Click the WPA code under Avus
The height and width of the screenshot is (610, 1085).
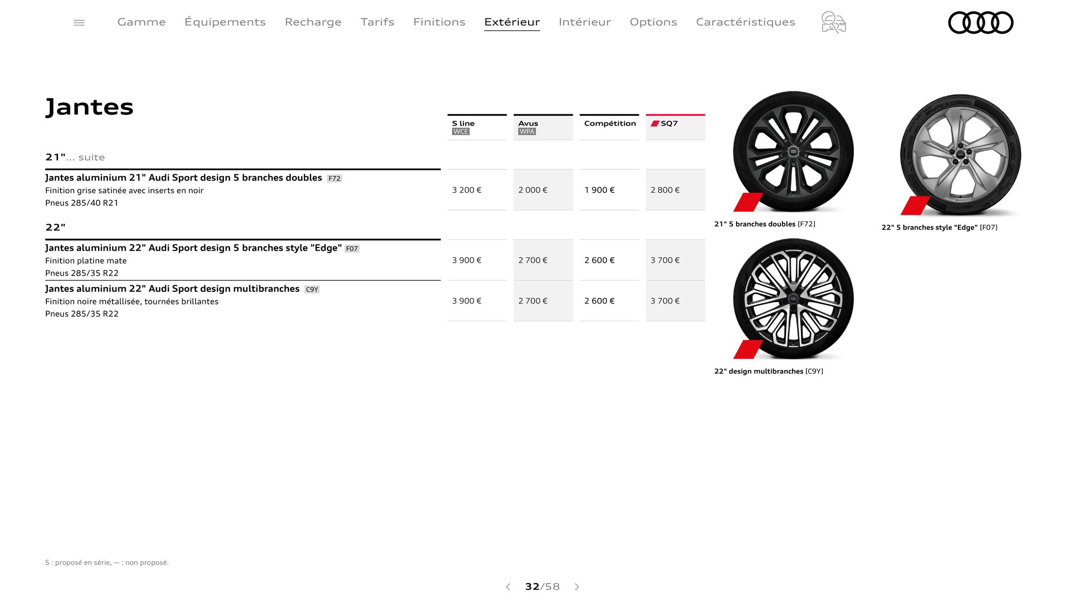coord(527,132)
